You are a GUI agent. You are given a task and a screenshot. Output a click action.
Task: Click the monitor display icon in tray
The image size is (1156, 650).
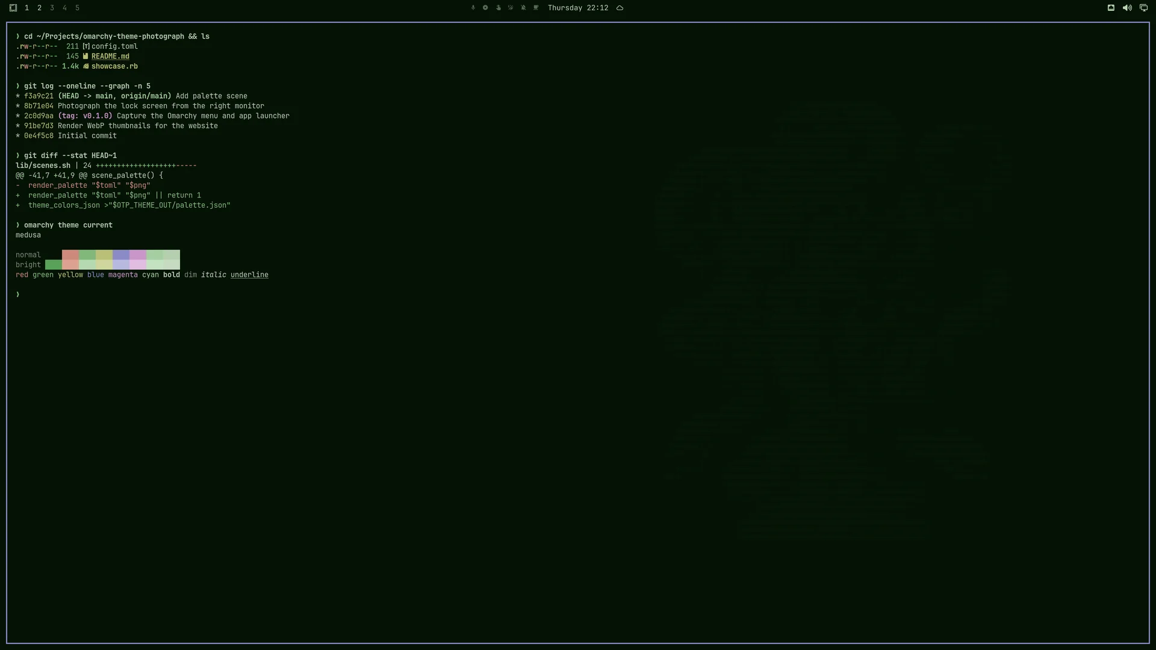click(1143, 8)
